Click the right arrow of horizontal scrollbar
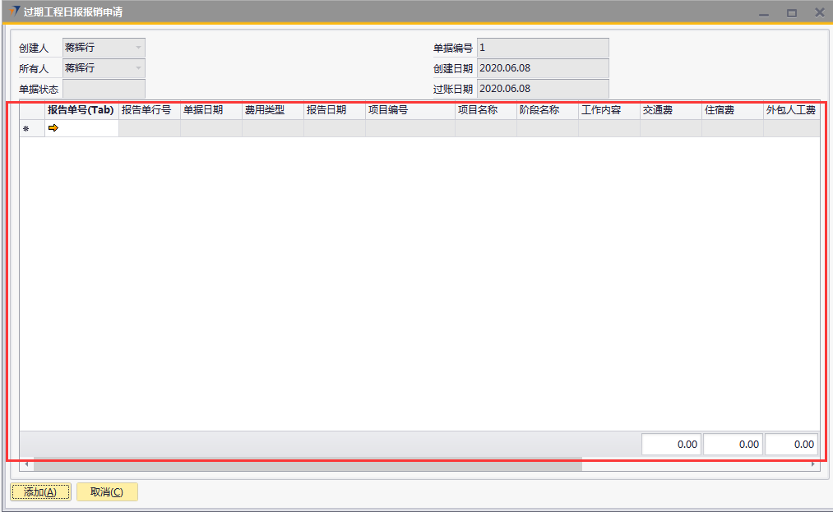 (x=814, y=465)
